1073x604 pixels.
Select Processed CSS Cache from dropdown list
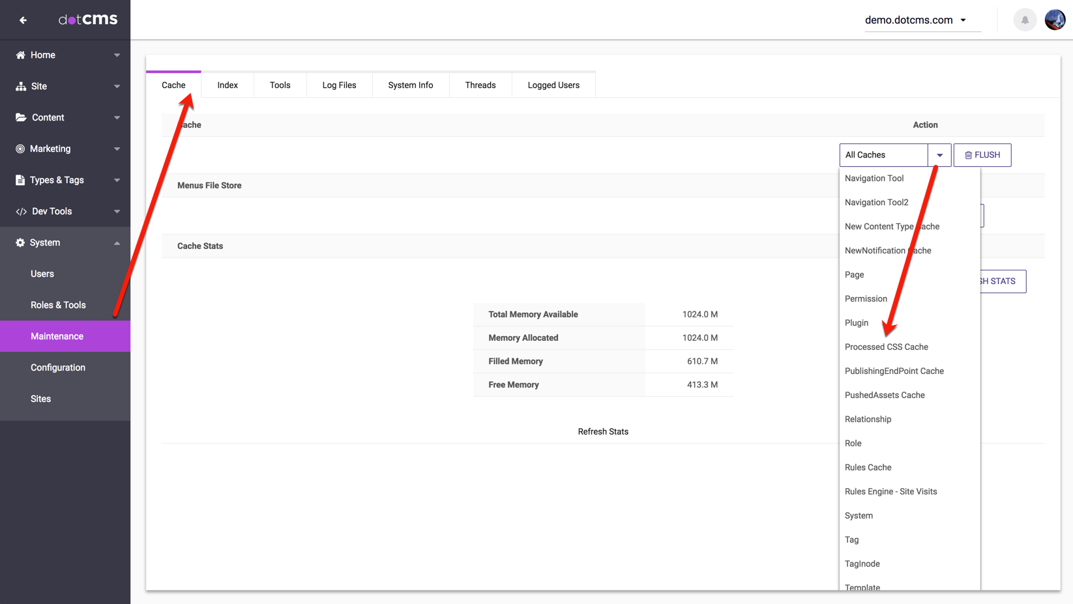tap(886, 347)
